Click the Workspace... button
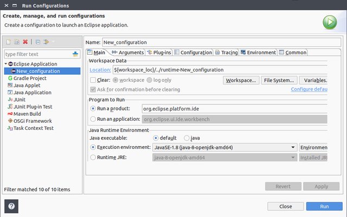The width and height of the screenshot is (347, 217). [x=241, y=80]
